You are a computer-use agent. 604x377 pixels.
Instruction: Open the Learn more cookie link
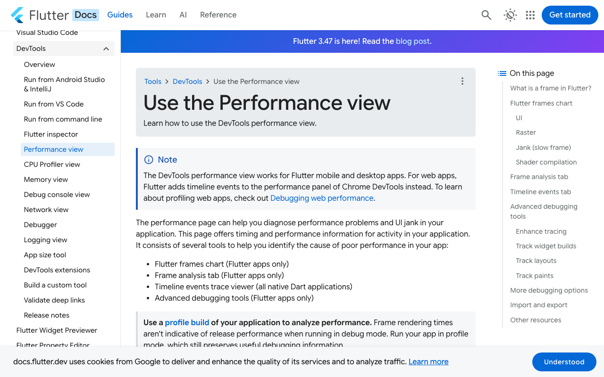point(428,362)
